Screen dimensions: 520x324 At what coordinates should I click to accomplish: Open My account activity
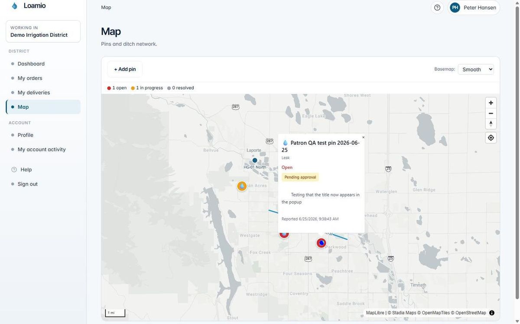coord(43,149)
